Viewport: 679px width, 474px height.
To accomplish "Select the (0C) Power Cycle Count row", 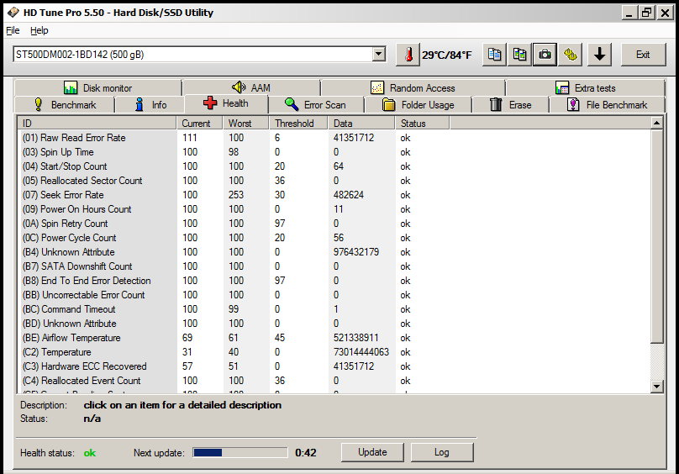I will pyautogui.click(x=334, y=238).
